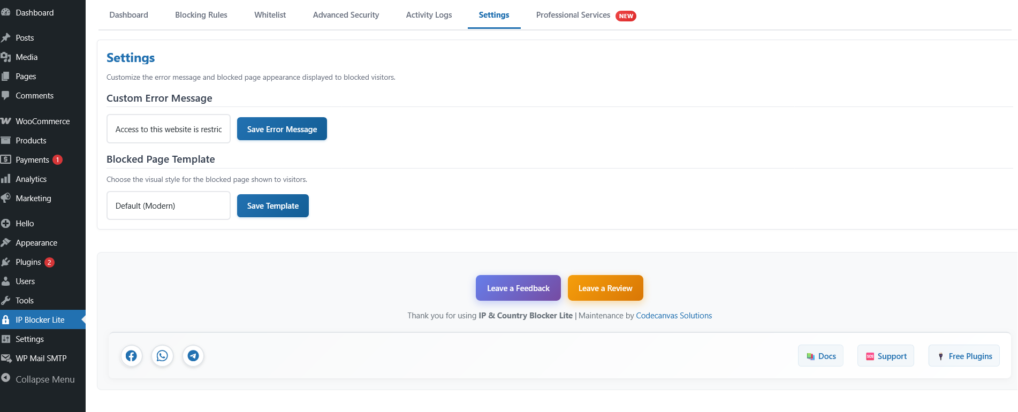Click the custom error message text field

coord(168,129)
